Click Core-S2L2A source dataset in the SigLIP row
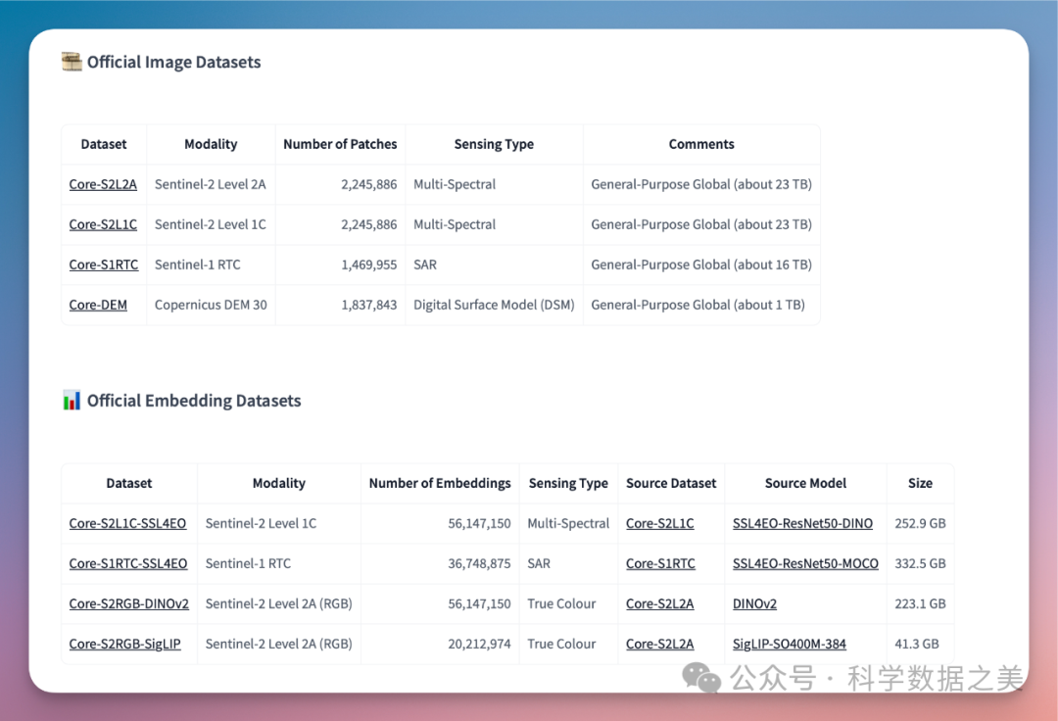This screenshot has width=1058, height=721. click(x=659, y=644)
